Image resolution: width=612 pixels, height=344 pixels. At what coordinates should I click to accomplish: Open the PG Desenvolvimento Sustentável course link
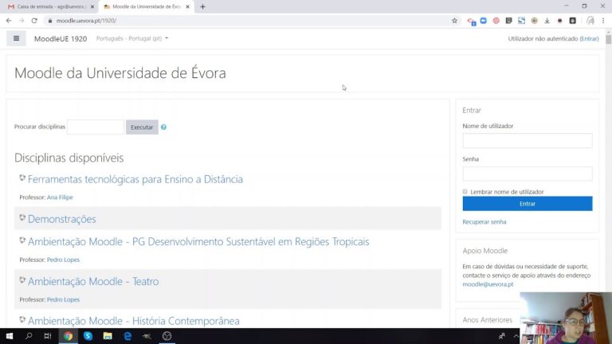tap(198, 241)
